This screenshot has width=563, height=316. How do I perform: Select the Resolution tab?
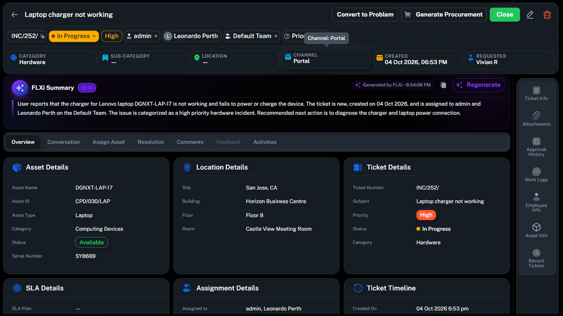(x=151, y=142)
